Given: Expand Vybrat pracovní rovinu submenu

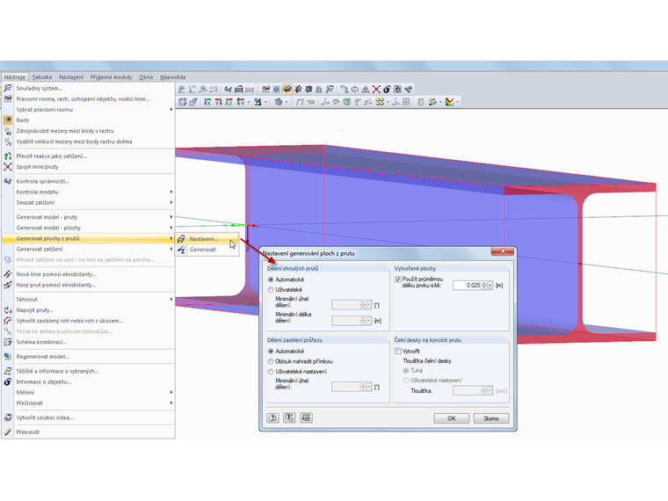Looking at the screenshot, I should pos(171,110).
